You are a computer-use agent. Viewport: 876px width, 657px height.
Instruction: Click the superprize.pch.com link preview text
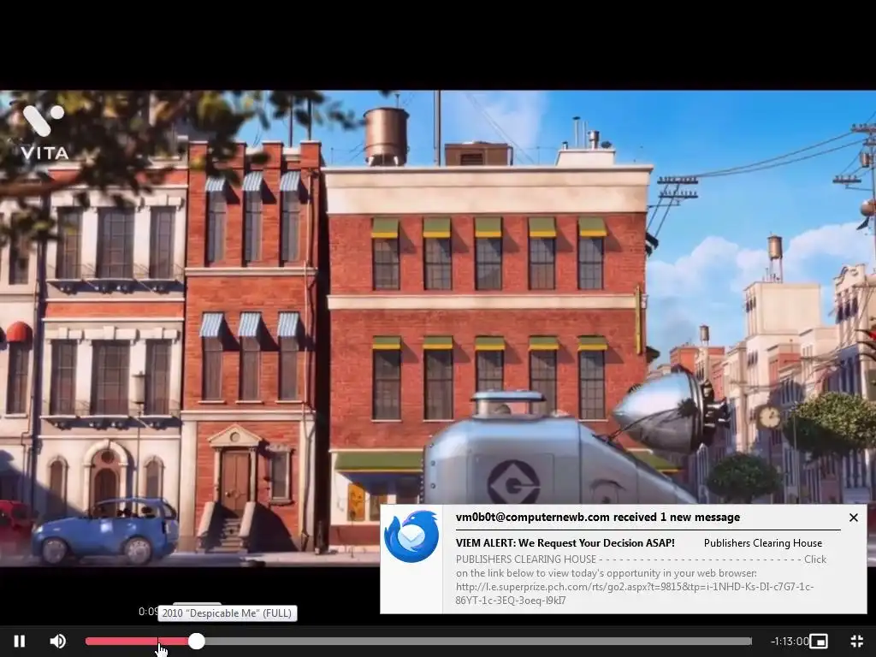point(635,594)
